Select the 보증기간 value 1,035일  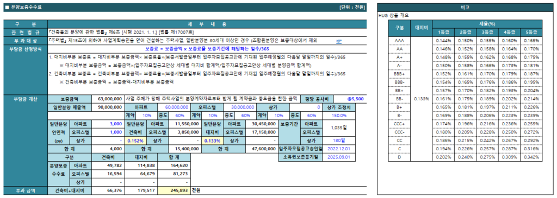pos(339,127)
